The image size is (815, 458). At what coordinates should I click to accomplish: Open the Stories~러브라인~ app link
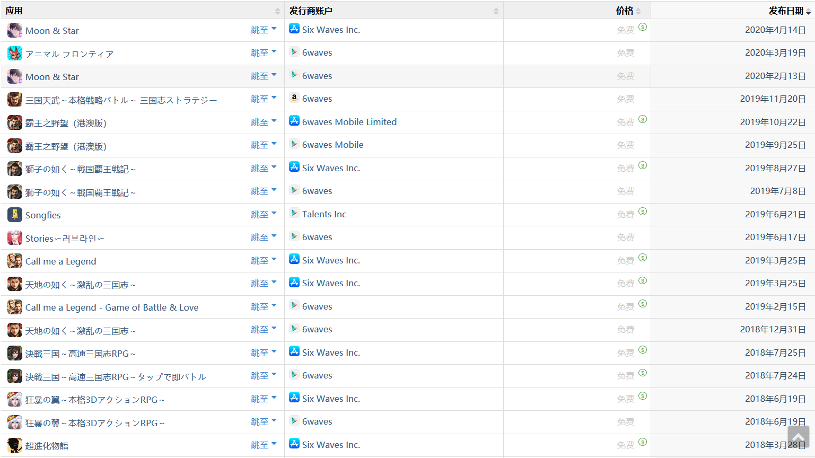[x=65, y=239]
